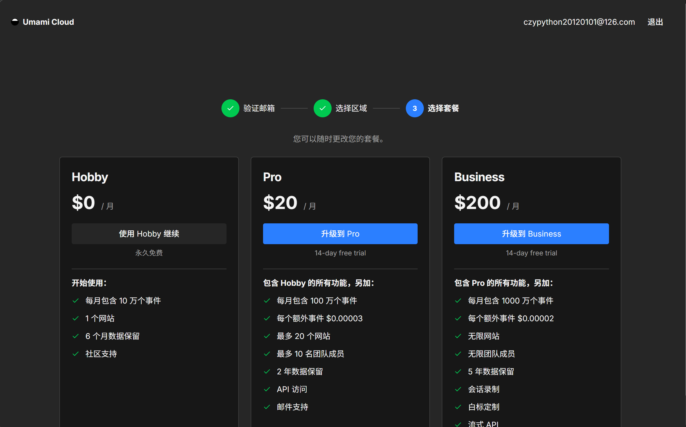Click checkmark beside 每个额外事件 $0.00002
This screenshot has width=686, height=427.
(x=458, y=318)
